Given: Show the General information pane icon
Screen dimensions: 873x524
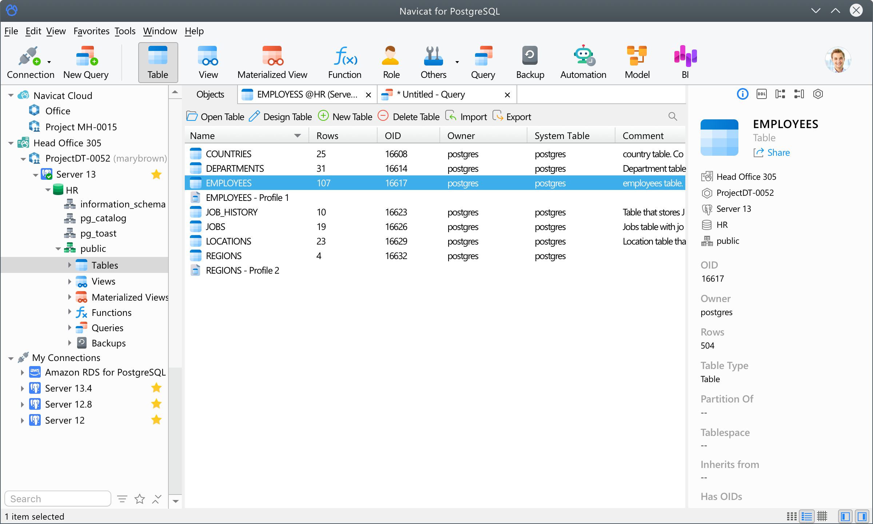Looking at the screenshot, I should pos(742,94).
